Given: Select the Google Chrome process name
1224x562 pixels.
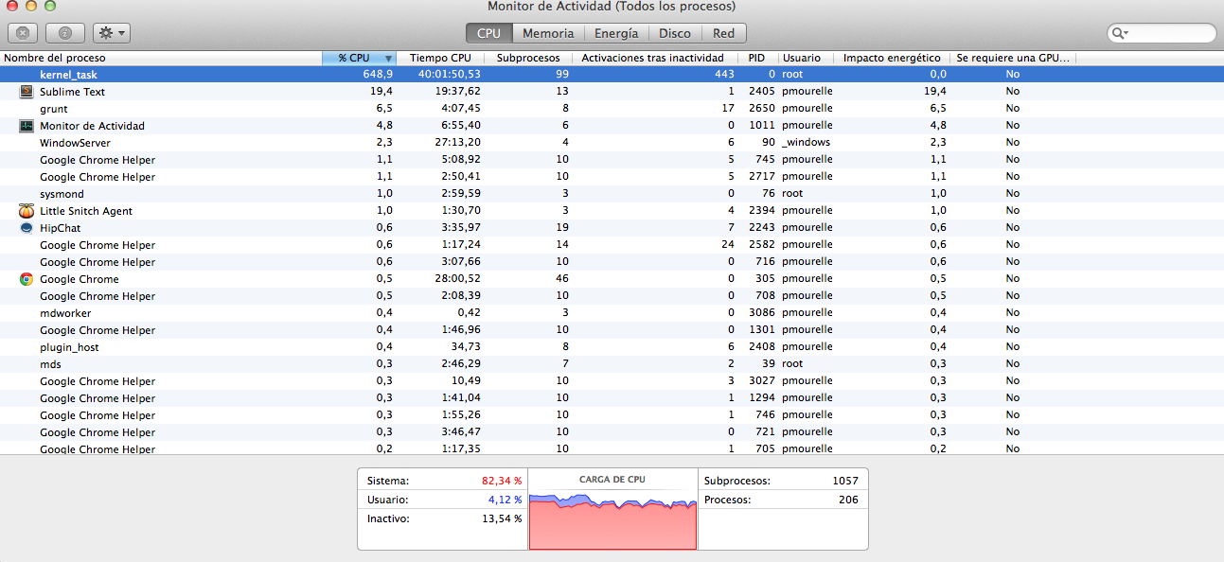Looking at the screenshot, I should pos(80,279).
